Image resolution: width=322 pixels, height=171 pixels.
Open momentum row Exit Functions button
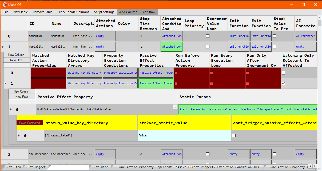point(261,36)
